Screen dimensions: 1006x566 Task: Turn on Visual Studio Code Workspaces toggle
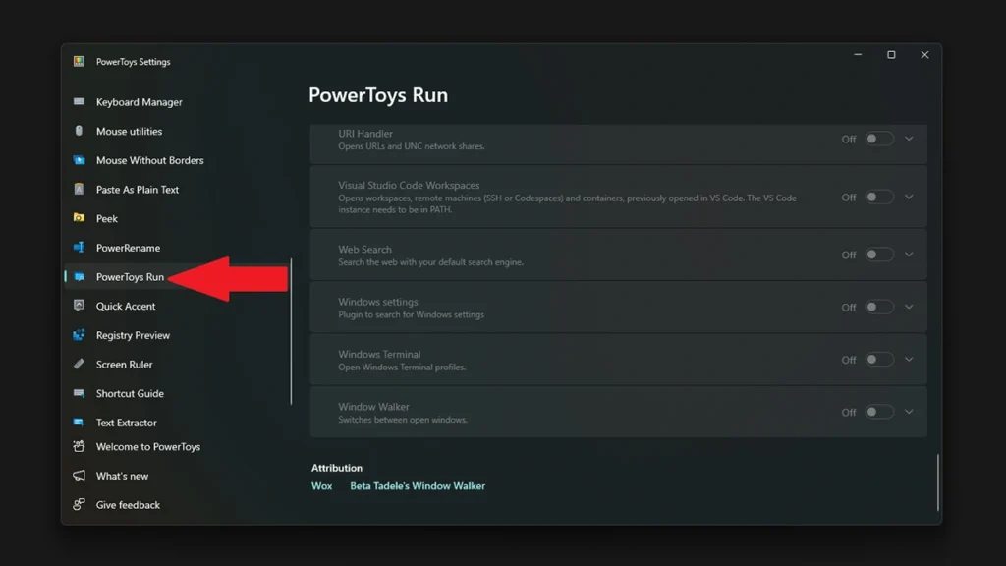pyautogui.click(x=879, y=197)
